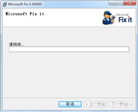Viewport: 138px width, 112px height.
Task: Click the empty progress bar
Action: tap(69, 49)
